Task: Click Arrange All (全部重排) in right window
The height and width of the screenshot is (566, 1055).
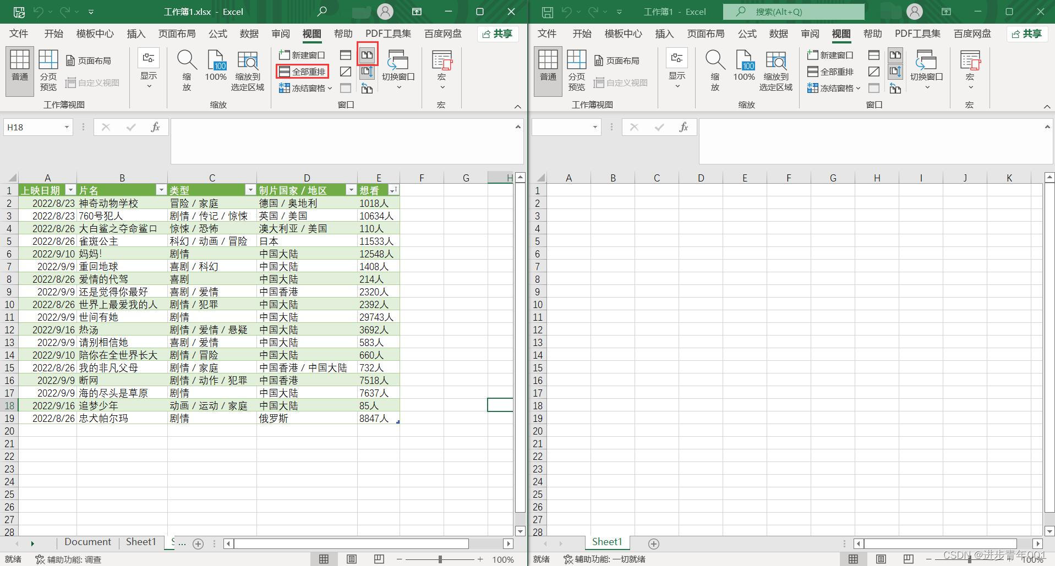Action: tap(831, 72)
